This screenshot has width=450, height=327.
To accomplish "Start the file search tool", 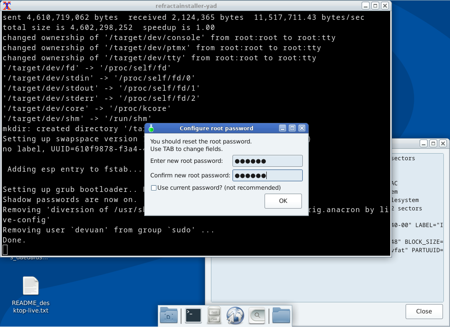I will [x=257, y=315].
